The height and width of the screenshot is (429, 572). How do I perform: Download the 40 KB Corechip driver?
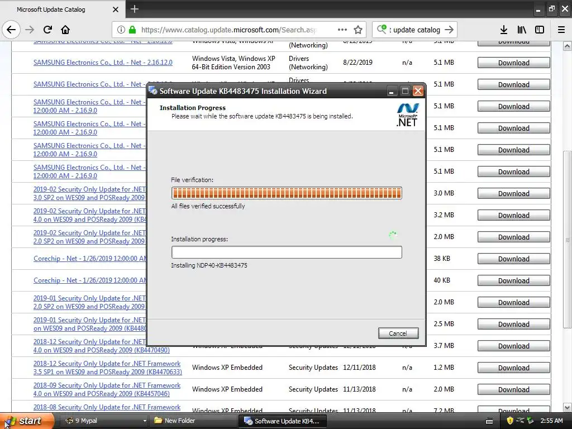coord(514,280)
